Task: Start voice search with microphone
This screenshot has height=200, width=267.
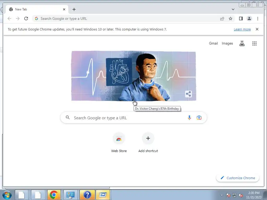Action: click(x=189, y=118)
